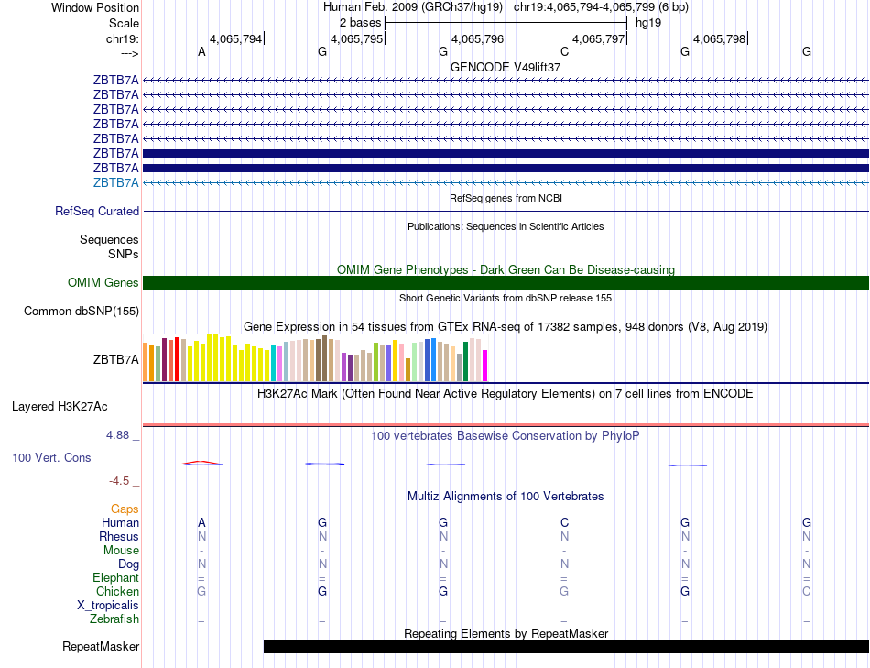Open the OMIM Genes track label

click(103, 282)
